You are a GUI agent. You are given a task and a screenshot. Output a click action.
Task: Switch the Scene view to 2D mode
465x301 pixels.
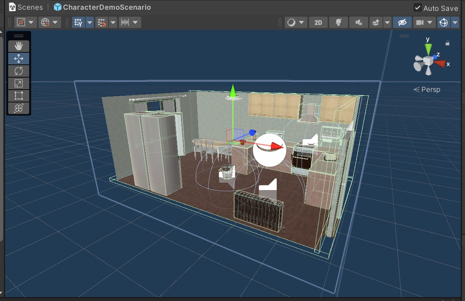click(x=318, y=22)
